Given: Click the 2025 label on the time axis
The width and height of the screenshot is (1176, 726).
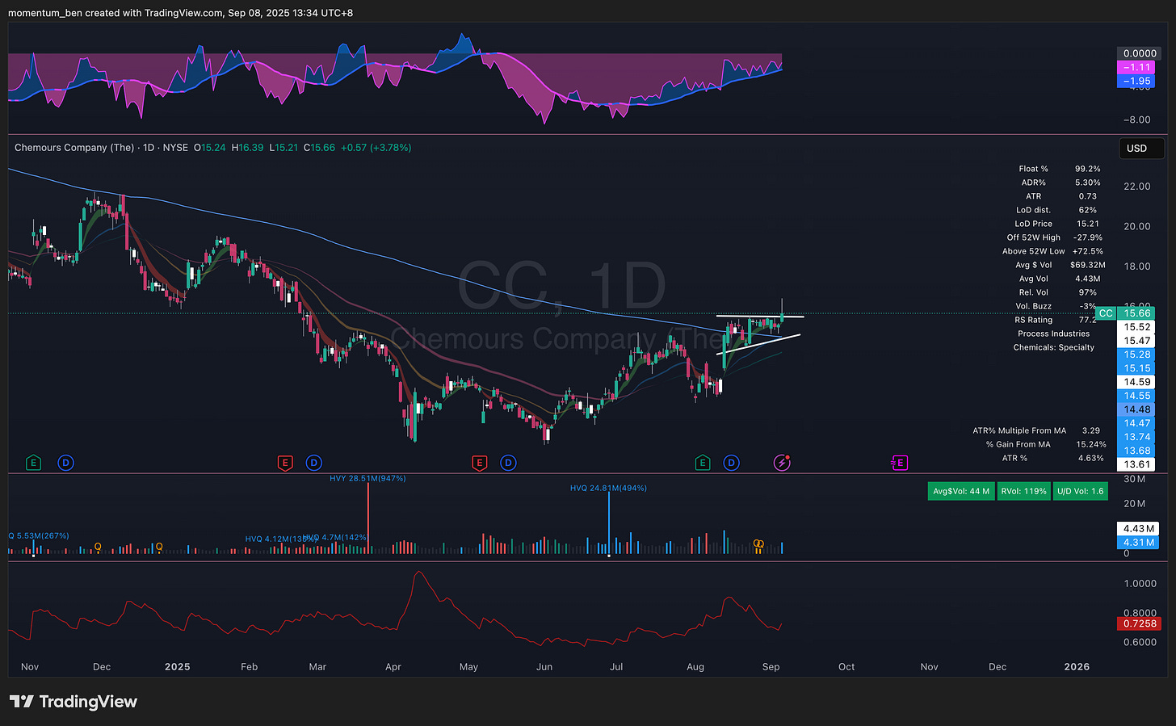Looking at the screenshot, I should coord(177,667).
